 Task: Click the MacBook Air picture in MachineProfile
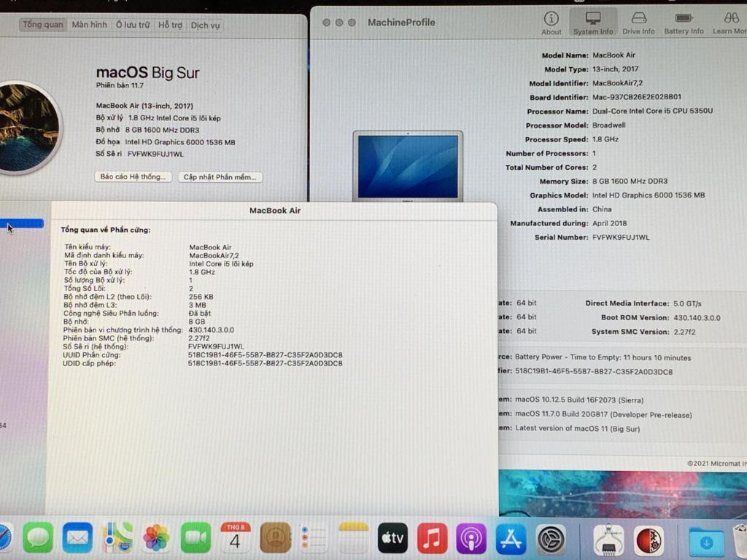pyautogui.click(x=408, y=166)
